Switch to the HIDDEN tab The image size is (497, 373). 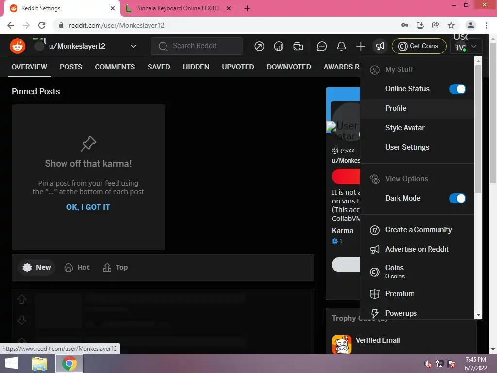coord(196,67)
